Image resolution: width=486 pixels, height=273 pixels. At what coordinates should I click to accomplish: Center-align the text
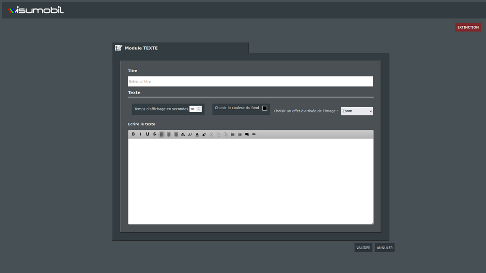click(x=169, y=134)
